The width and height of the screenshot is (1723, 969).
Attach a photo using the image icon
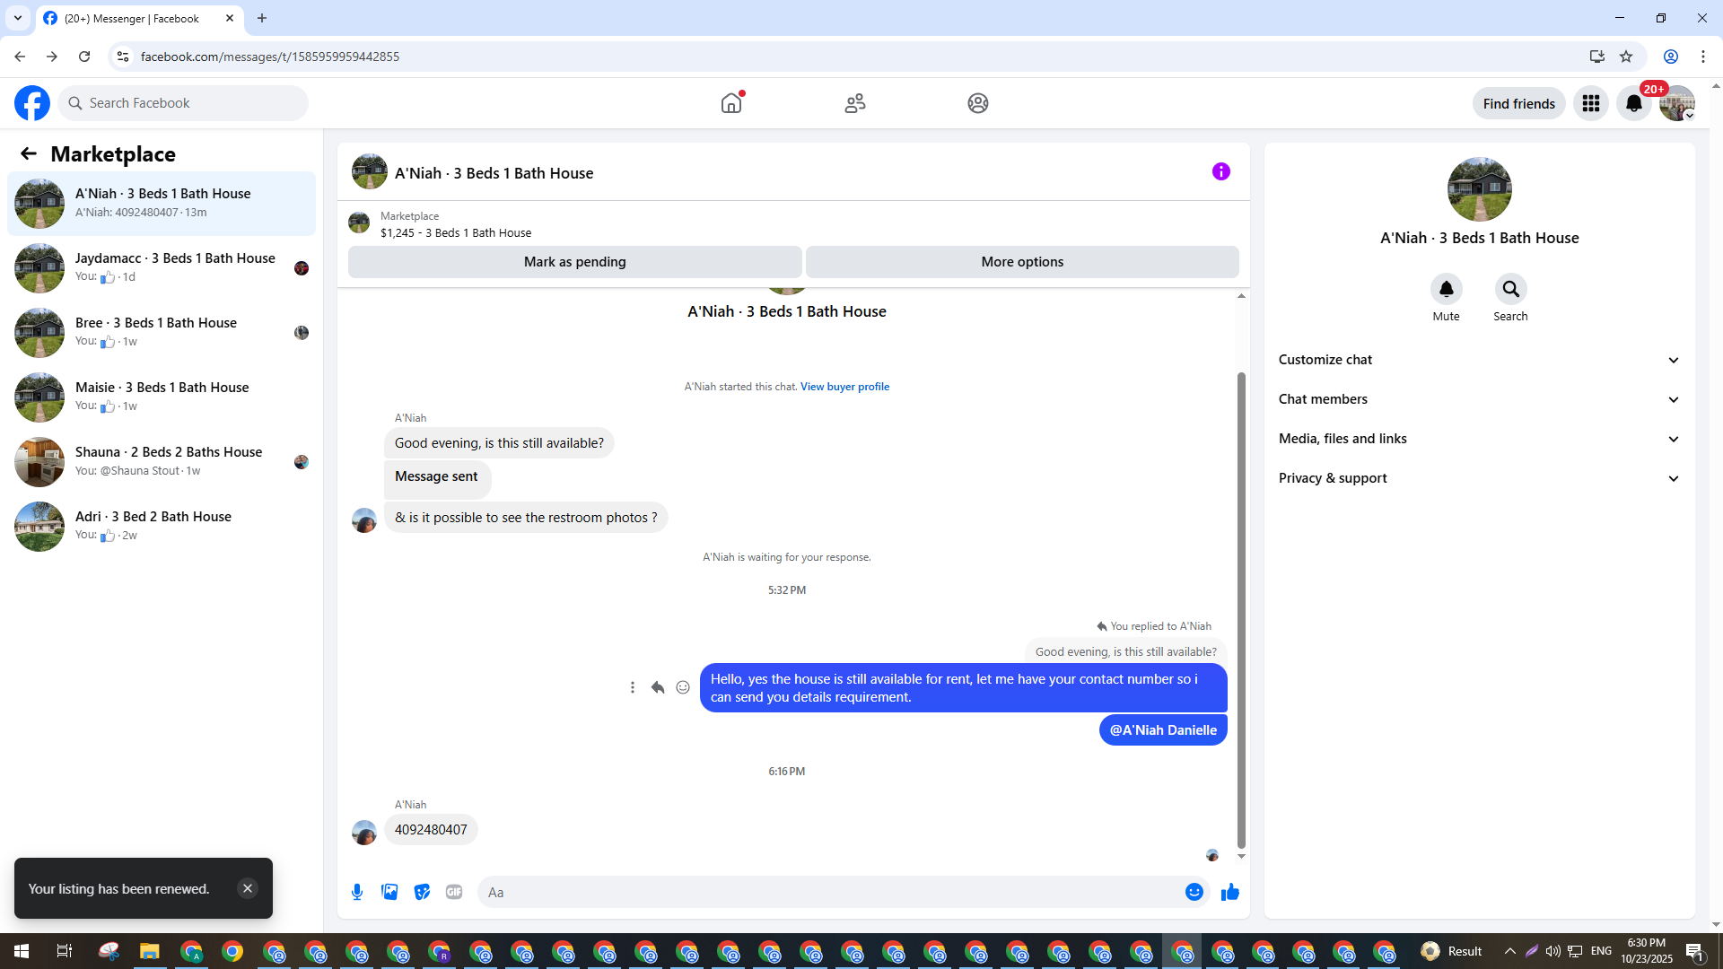coord(389,892)
